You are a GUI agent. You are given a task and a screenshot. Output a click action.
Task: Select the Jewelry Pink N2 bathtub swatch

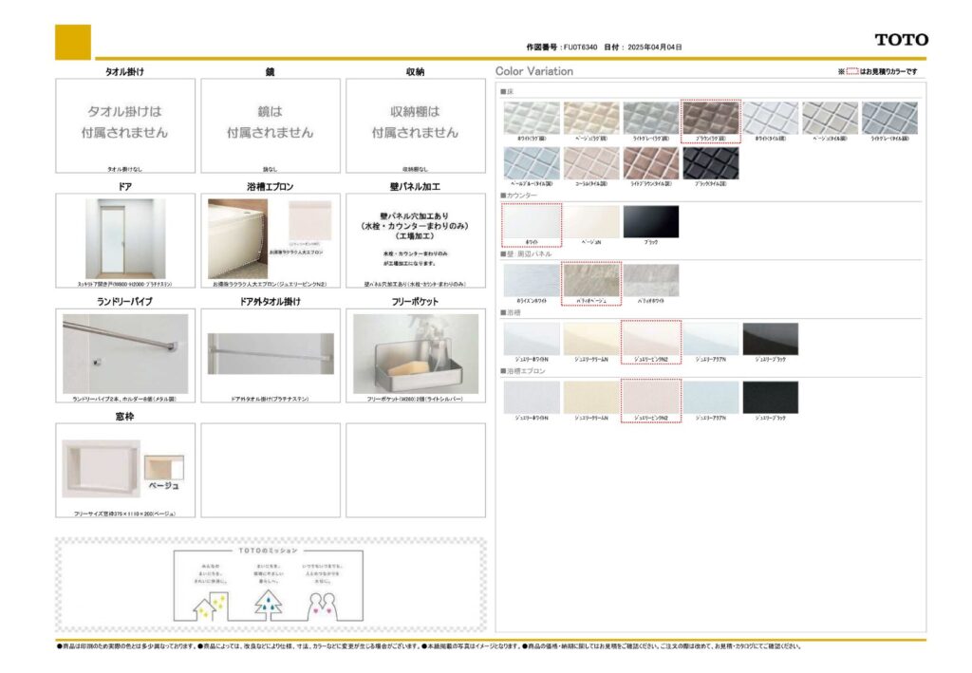pos(650,339)
